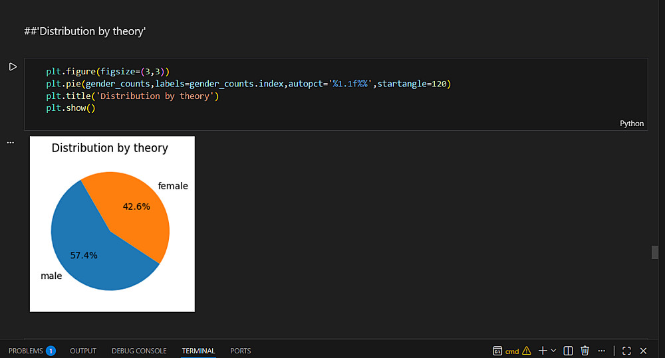
Task: Kill terminal with trash icon
Action: point(585,351)
